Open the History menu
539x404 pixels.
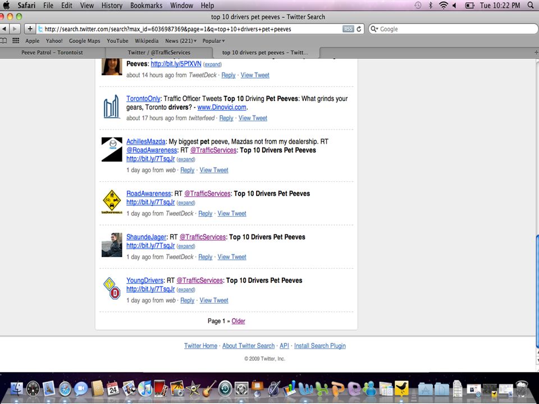112,6
